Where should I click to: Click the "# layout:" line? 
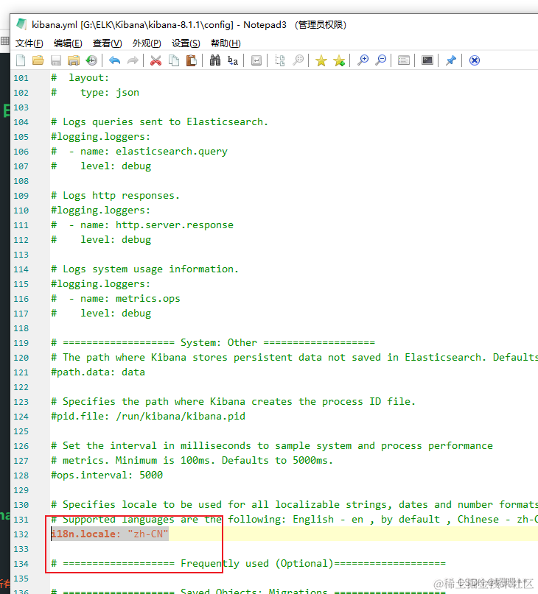click(x=80, y=78)
